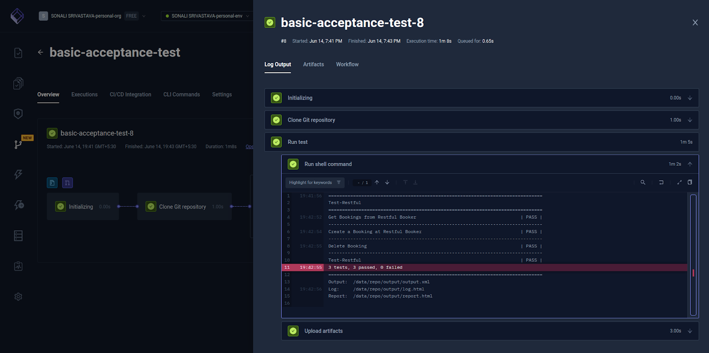
Task: Click log line 'Delete Booking'
Action: click(347, 246)
